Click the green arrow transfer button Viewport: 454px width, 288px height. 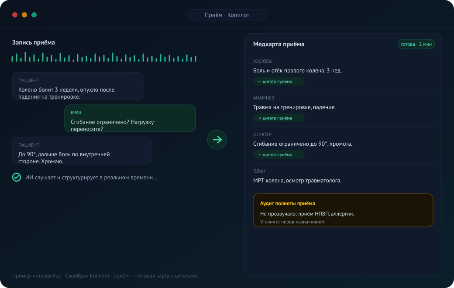[217, 140]
